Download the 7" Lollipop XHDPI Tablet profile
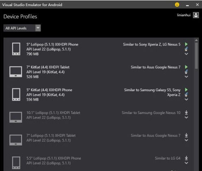202x171 pixels. pyautogui.click(x=187, y=135)
